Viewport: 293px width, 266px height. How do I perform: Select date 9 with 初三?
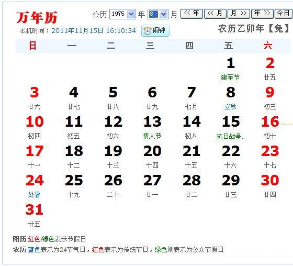click(270, 98)
